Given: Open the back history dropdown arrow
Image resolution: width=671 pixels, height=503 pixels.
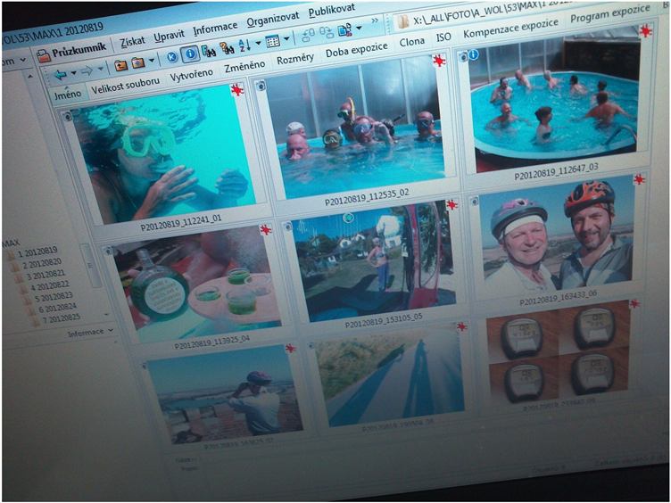Looking at the screenshot, I should click(x=73, y=73).
